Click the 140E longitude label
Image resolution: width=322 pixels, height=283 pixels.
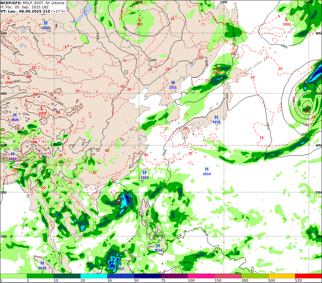pos(224,2)
